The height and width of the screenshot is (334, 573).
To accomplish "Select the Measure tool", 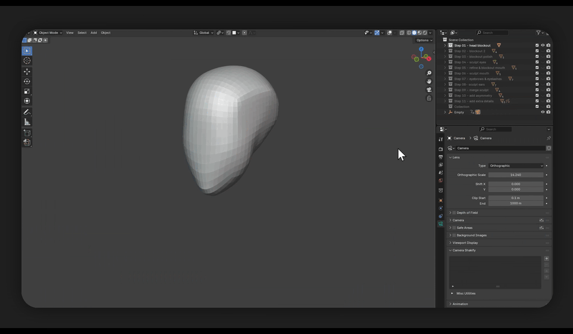I will click(x=27, y=122).
